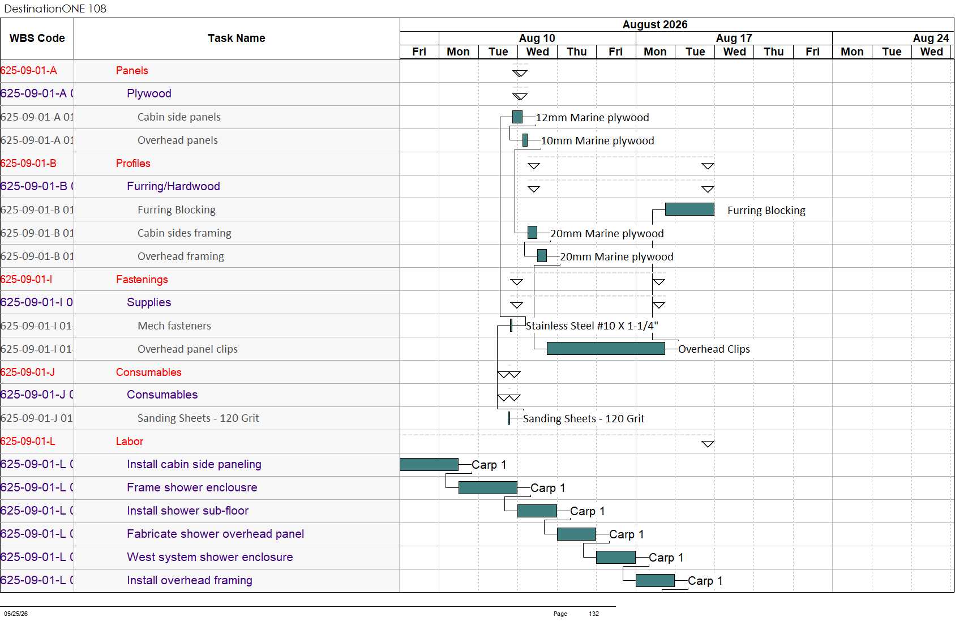Select the Plywood task group name
The height and width of the screenshot is (621, 955).
coord(149,94)
